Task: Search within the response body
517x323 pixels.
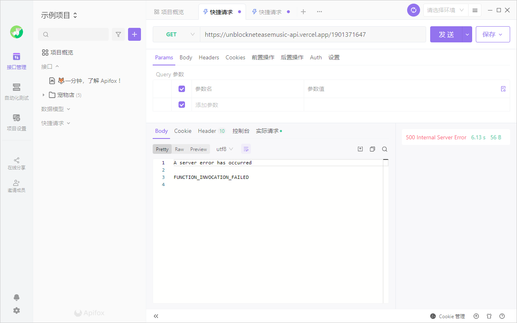Action: (384, 149)
